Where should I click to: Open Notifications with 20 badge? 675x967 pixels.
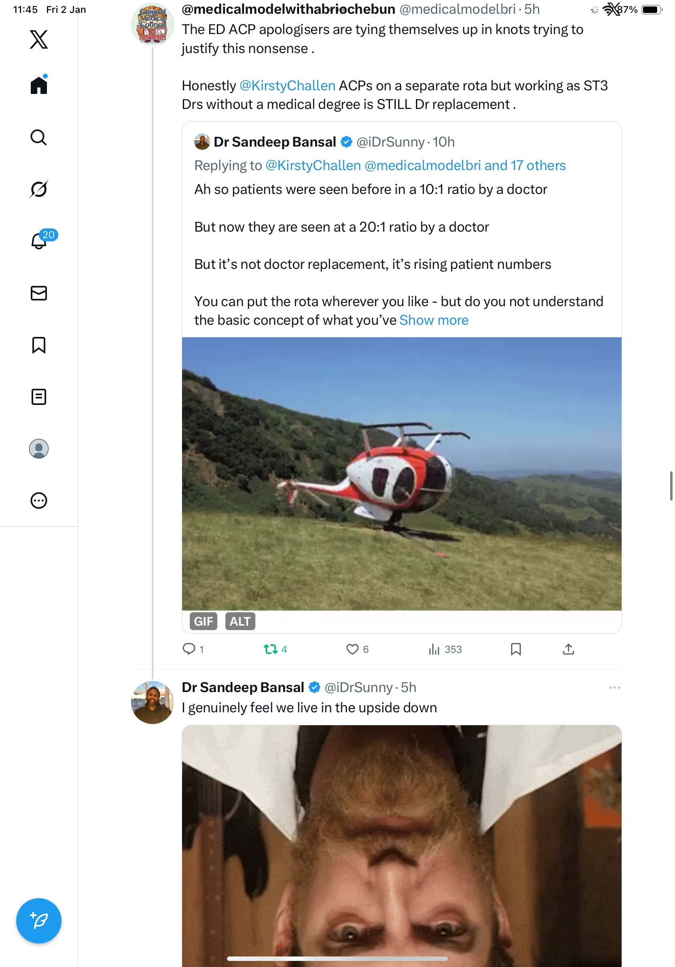click(40, 241)
